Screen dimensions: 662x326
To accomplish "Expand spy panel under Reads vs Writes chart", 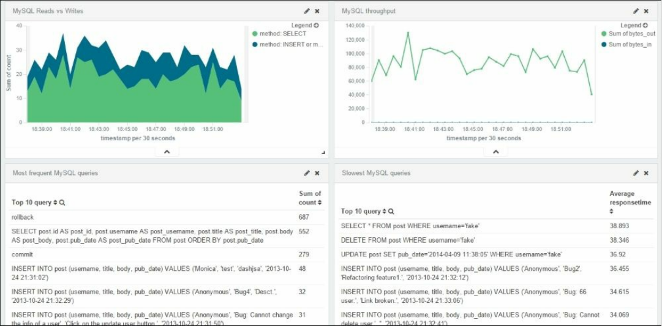I will pyautogui.click(x=167, y=152).
